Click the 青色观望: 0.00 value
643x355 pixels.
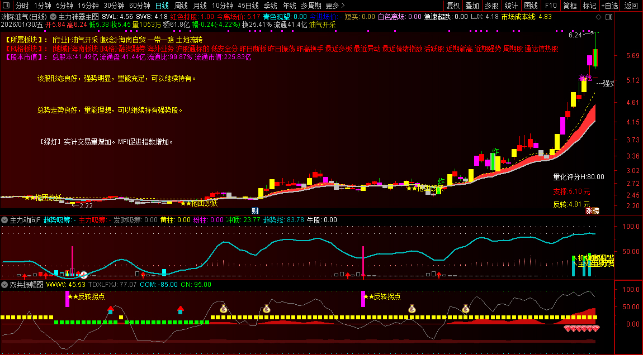click(285, 17)
